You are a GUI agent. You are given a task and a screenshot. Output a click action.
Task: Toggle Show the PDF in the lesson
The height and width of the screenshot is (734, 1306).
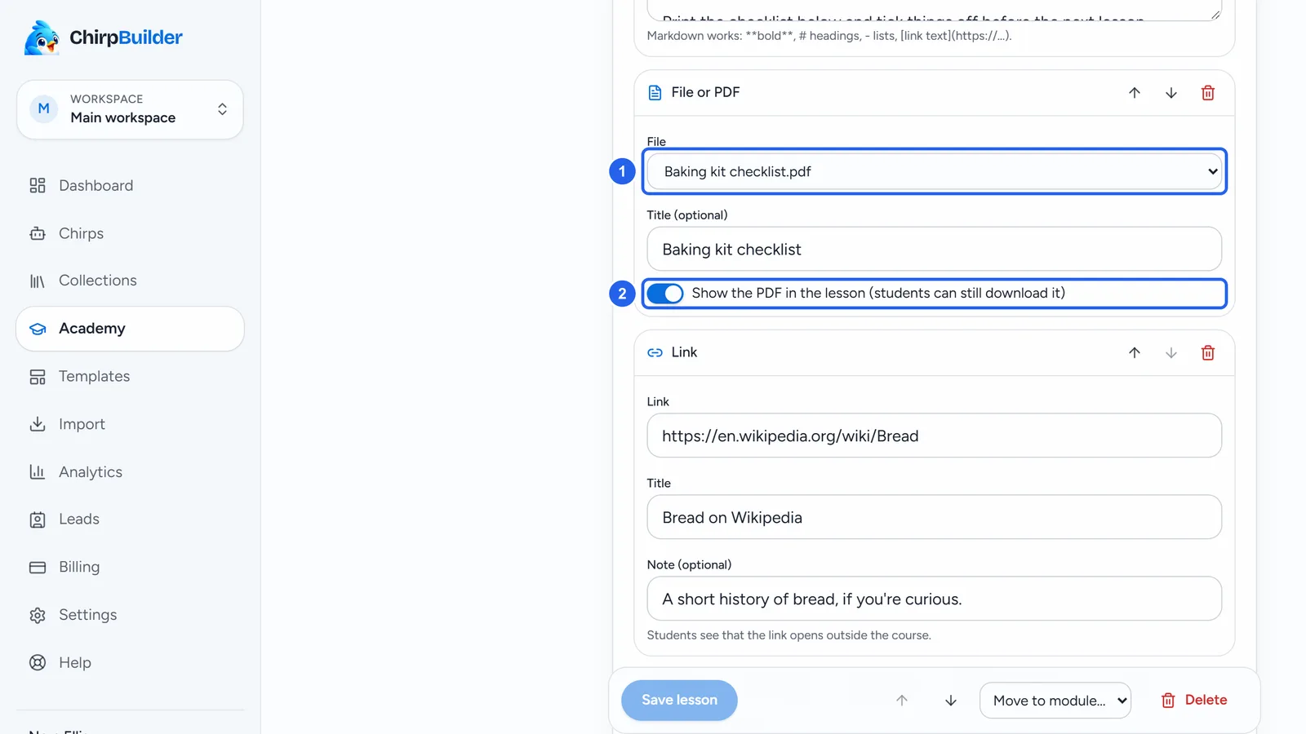[665, 294]
